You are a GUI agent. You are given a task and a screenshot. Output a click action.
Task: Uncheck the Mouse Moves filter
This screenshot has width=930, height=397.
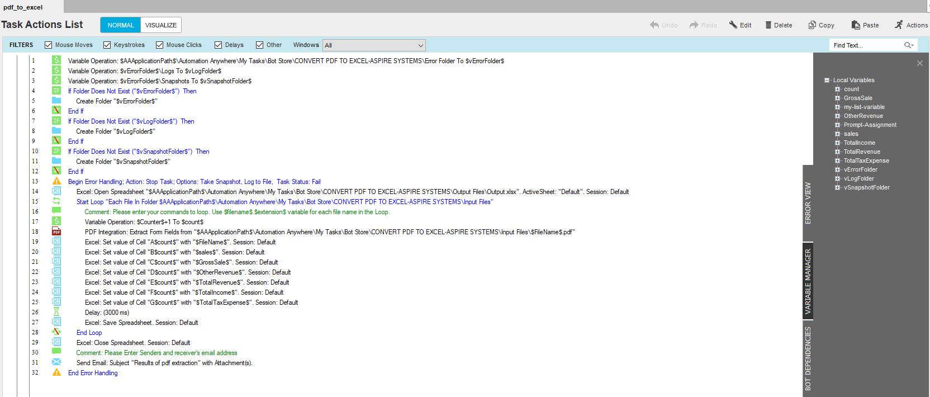[x=48, y=45]
